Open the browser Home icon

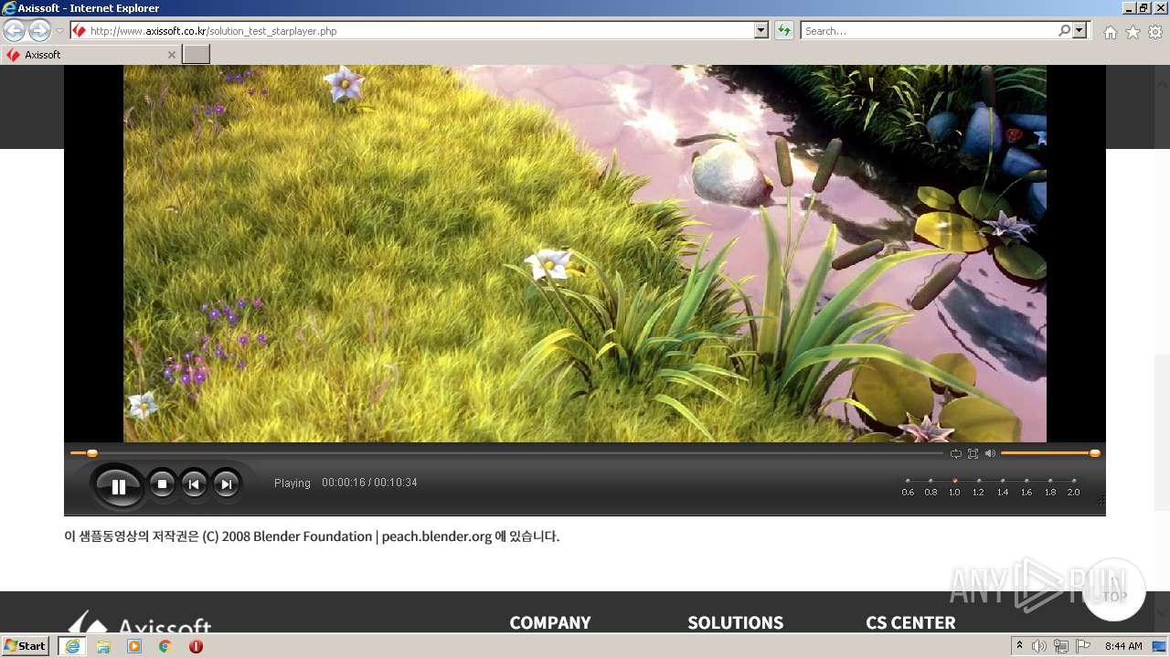[1110, 32]
